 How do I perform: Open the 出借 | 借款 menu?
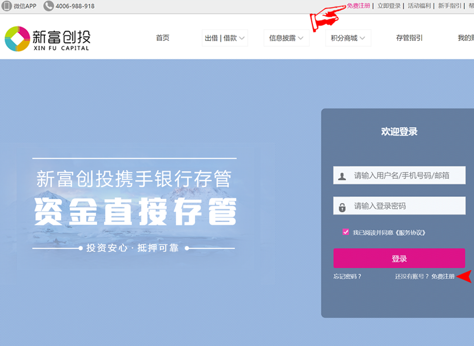click(225, 38)
